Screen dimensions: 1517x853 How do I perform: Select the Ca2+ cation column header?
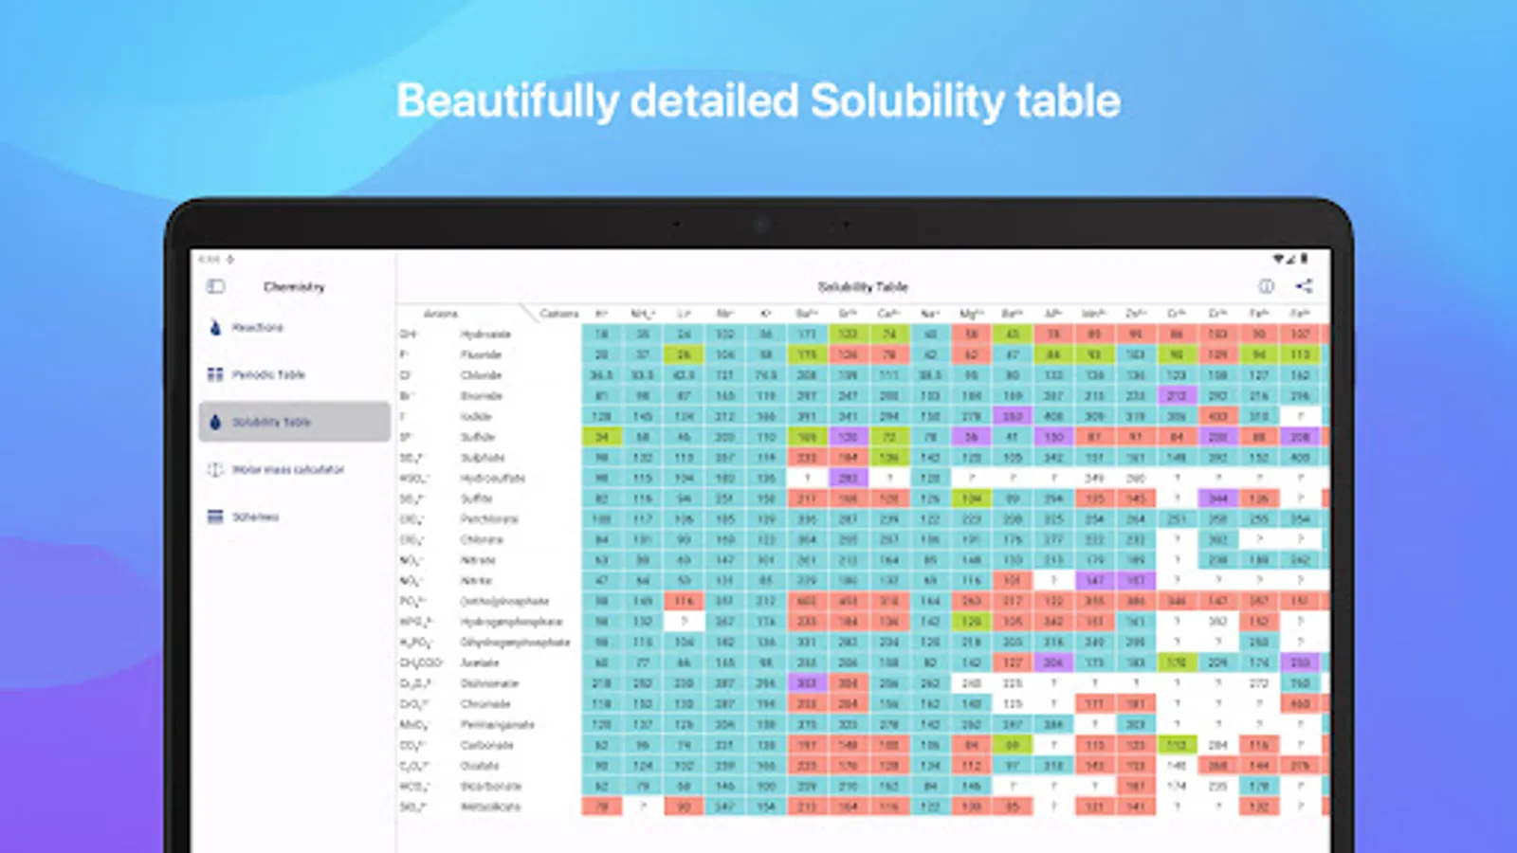click(888, 314)
